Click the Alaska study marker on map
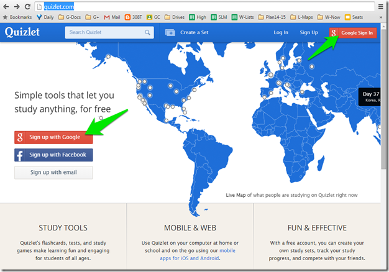Screen dimensions: 389x272 pos(108,57)
